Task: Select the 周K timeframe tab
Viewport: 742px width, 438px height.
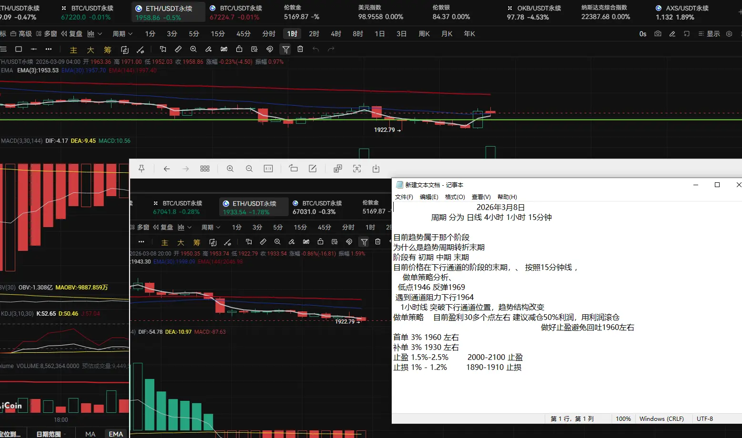Action: tap(424, 34)
